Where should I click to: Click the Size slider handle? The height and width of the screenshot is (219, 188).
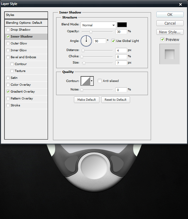(84, 63)
